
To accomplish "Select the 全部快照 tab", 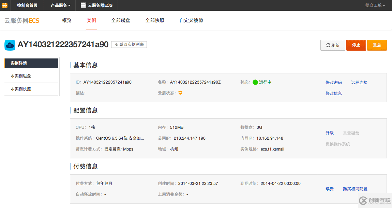I will pyautogui.click(x=155, y=20).
